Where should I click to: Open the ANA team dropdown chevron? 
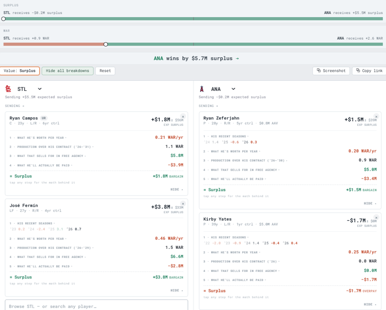(233, 89)
